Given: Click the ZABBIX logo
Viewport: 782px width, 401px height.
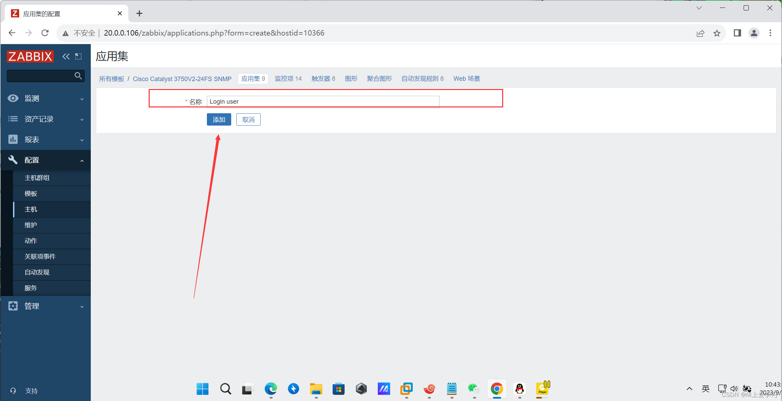Looking at the screenshot, I should point(30,56).
